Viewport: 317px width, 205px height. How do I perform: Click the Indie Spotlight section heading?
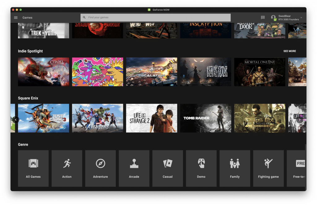coord(30,51)
